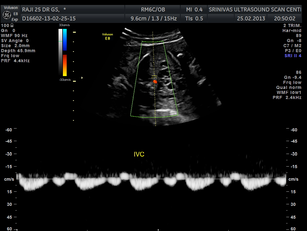Open the PRF 4.4kHz parameter
This screenshot has height=231, width=307.
pyautogui.click(x=15, y=61)
